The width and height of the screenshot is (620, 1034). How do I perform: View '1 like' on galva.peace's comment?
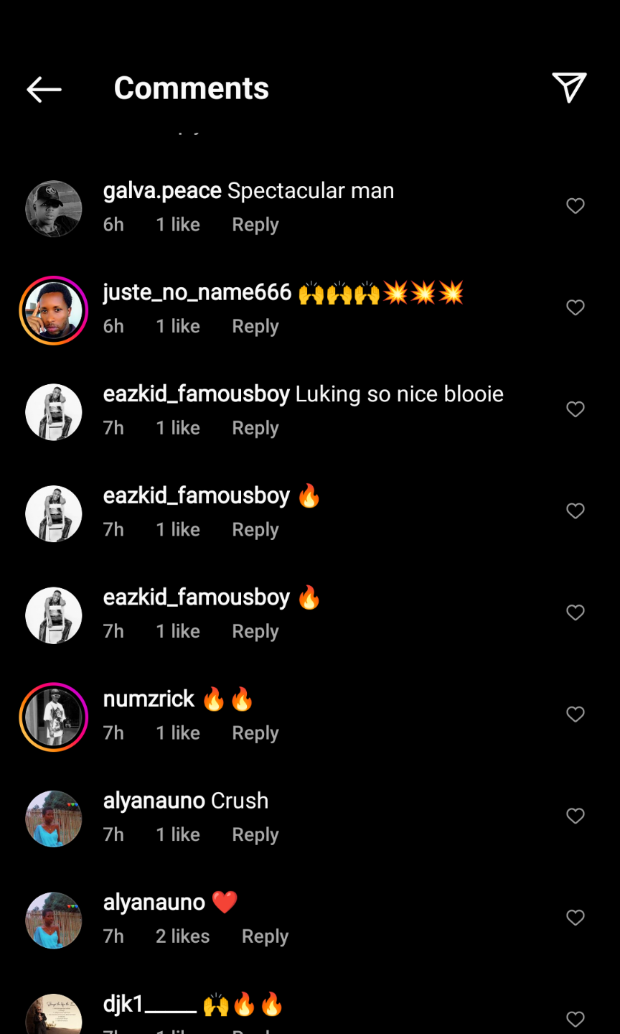pos(178,225)
